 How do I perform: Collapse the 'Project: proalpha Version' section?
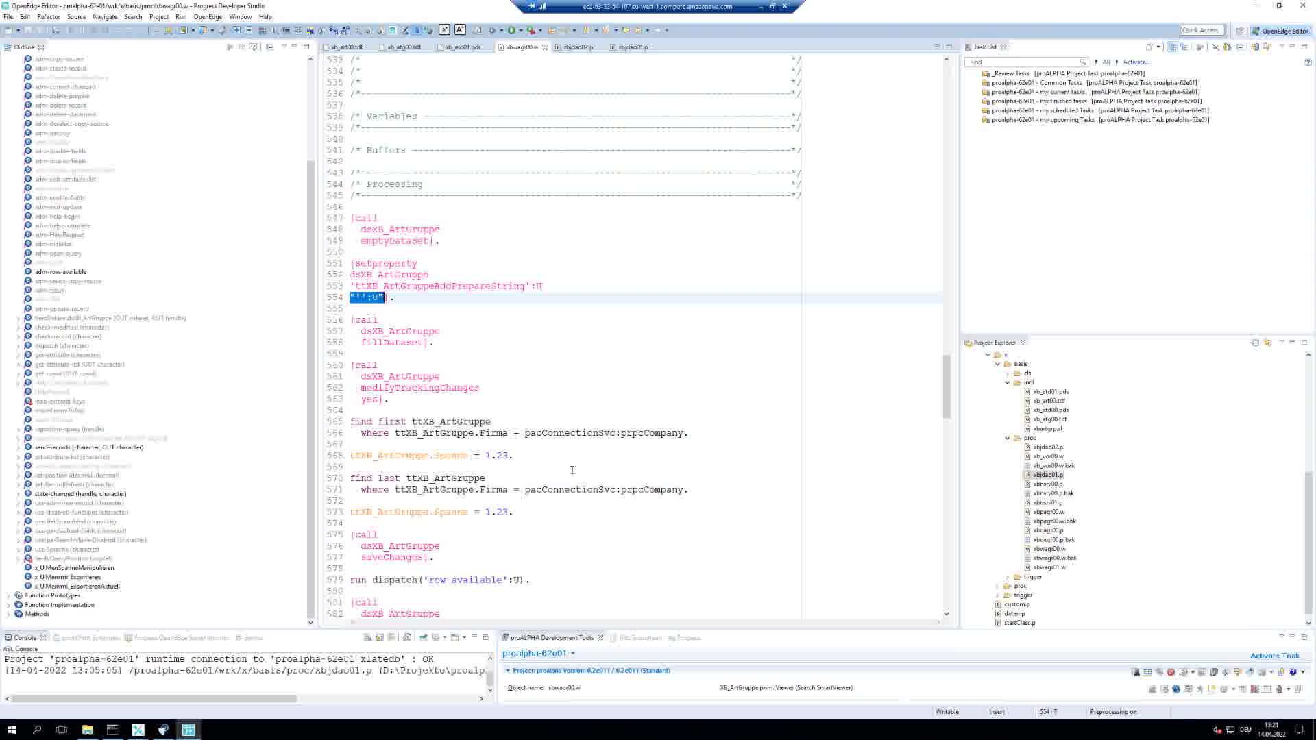508,671
